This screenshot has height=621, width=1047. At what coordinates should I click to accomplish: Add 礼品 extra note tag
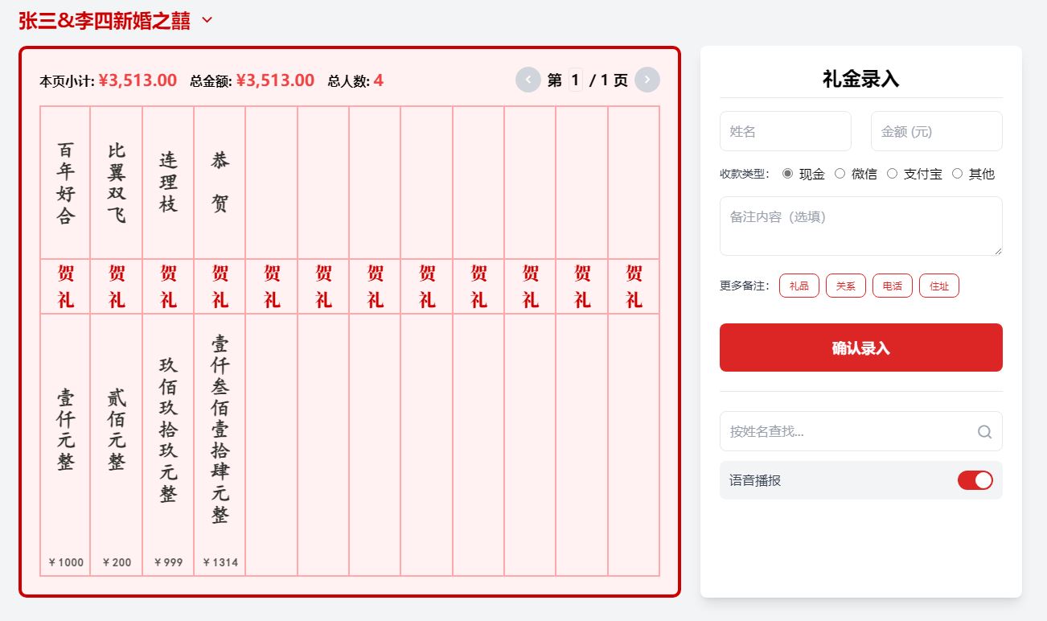[799, 286]
